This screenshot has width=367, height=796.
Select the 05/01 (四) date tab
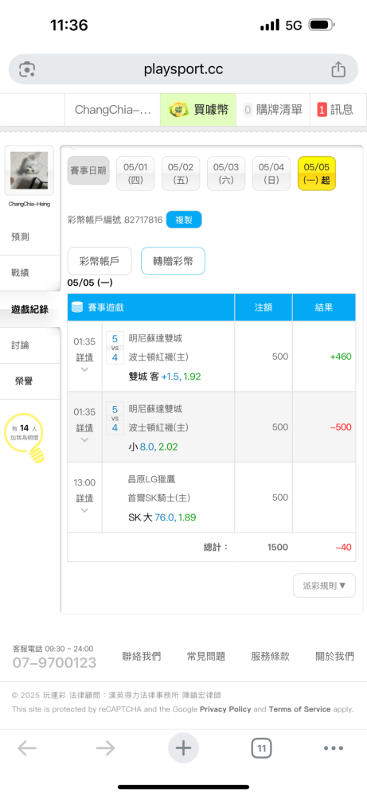135,173
